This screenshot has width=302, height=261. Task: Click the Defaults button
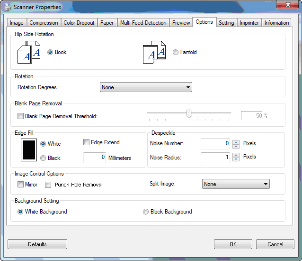click(37, 244)
